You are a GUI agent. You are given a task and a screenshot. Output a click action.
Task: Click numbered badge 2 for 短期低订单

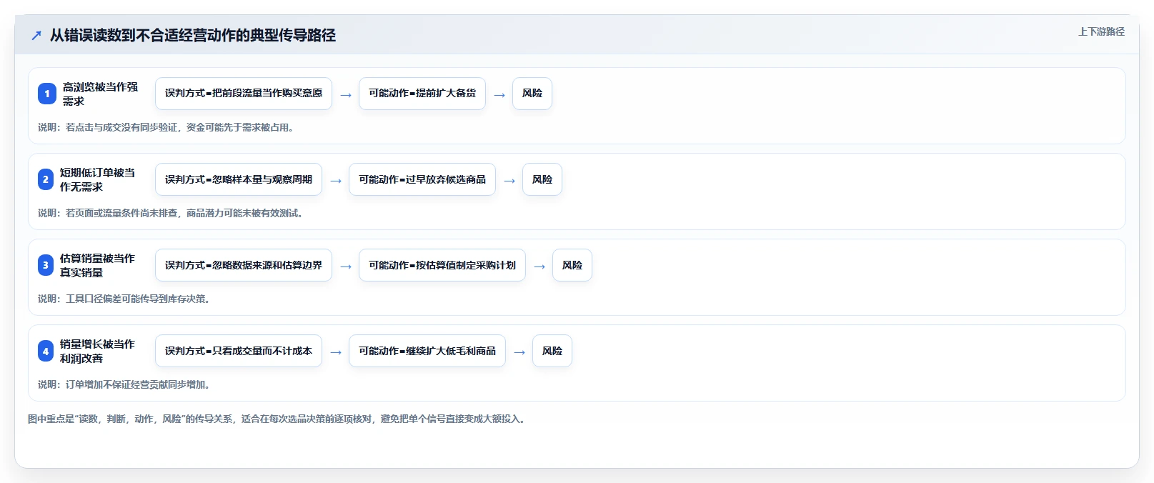coord(46,179)
